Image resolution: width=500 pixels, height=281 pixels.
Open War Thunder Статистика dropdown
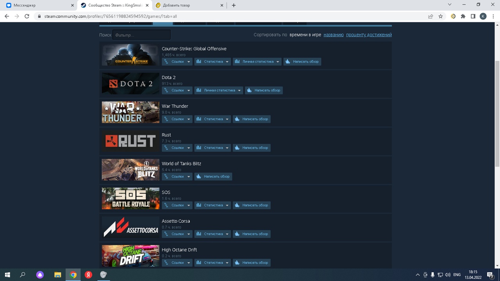click(212, 119)
